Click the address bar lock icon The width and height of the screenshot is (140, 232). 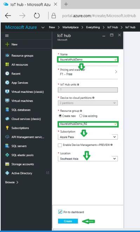(54, 15)
